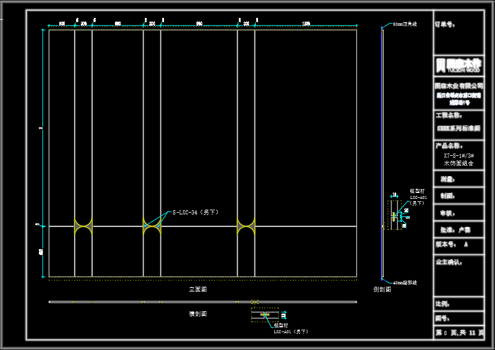This screenshot has width=495, height=350.
Task: Click the cross-section detail below the plan strip
Action: [265, 314]
